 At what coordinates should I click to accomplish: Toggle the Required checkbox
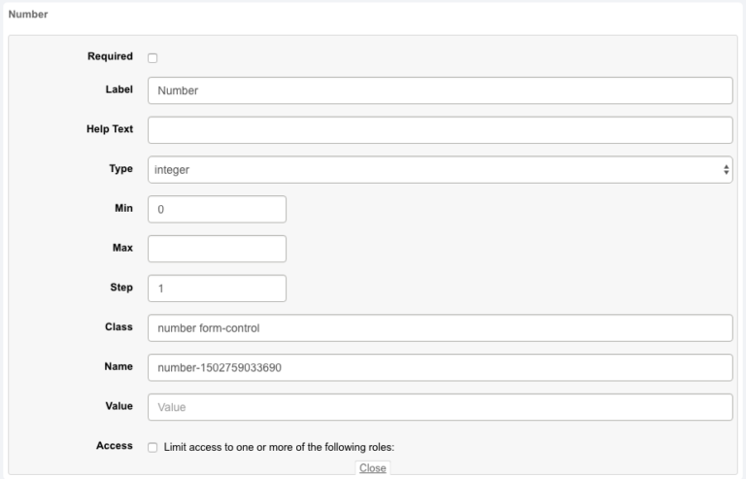153,58
